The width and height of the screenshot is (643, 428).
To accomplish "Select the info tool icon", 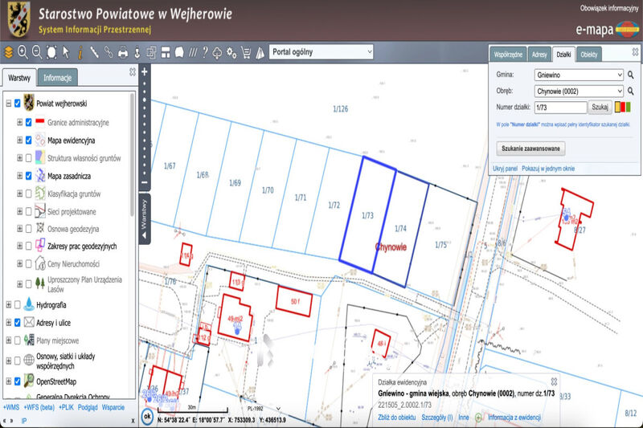I will pyautogui.click(x=80, y=52).
